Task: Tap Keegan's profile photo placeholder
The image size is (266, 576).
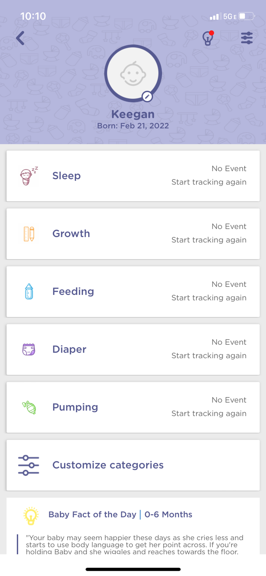Action: [133, 73]
